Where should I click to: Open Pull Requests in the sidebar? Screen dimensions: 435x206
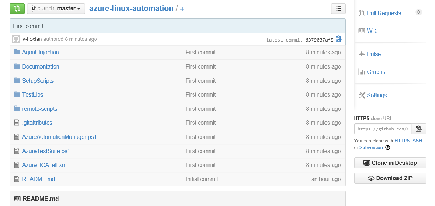point(384,13)
